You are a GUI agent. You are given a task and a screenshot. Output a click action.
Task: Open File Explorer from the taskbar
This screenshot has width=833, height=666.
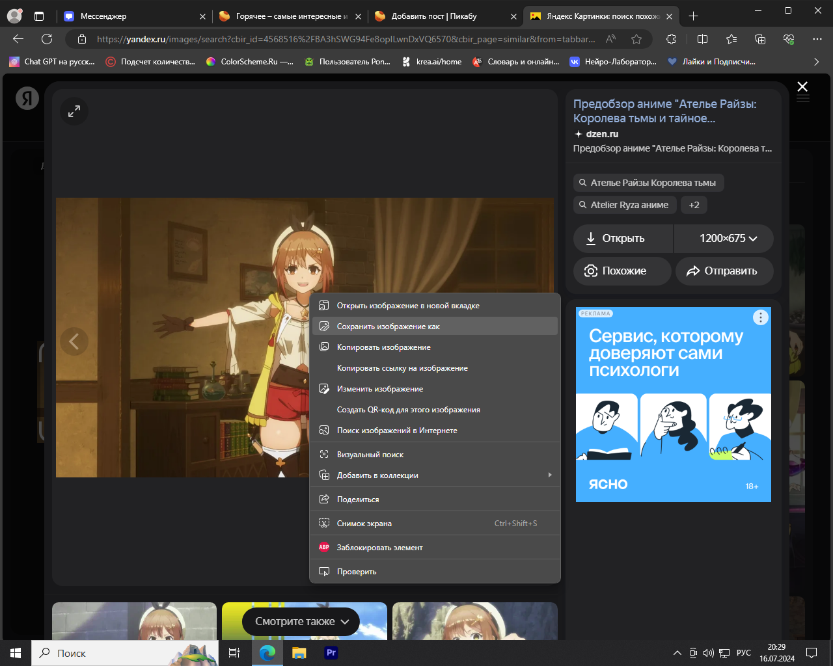pos(299,653)
